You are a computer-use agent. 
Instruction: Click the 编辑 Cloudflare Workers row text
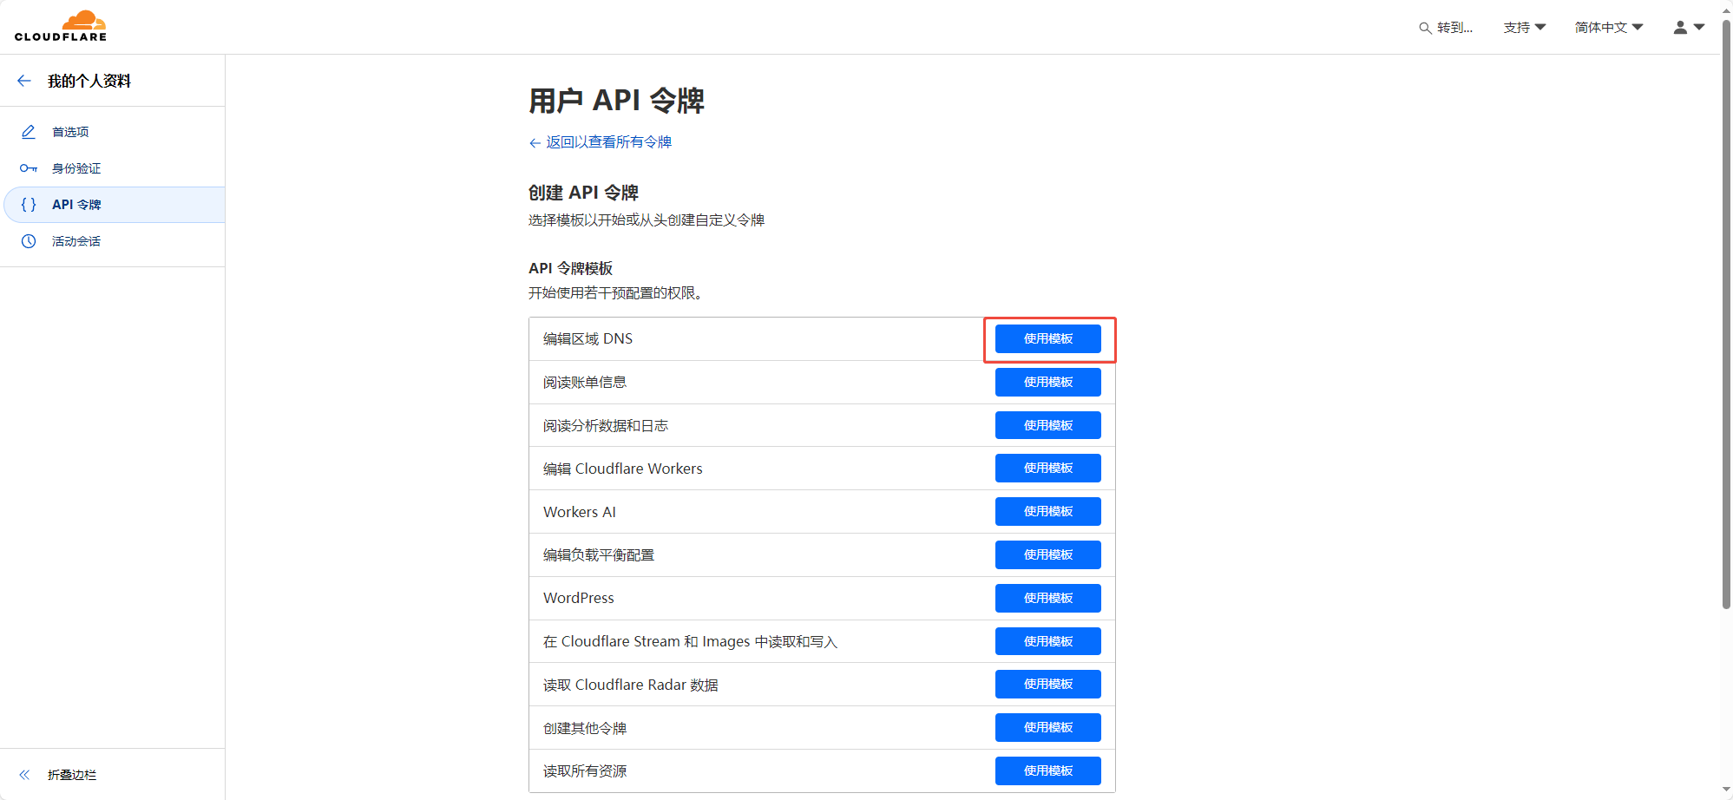coord(623,469)
